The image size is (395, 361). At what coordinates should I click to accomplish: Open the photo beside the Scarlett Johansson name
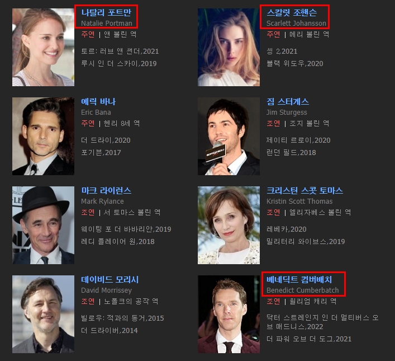[229, 47]
